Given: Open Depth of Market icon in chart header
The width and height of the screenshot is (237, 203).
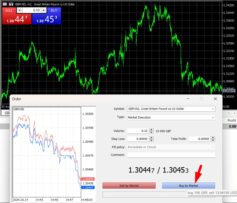Looking at the screenshot, I should tap(11, 4).
